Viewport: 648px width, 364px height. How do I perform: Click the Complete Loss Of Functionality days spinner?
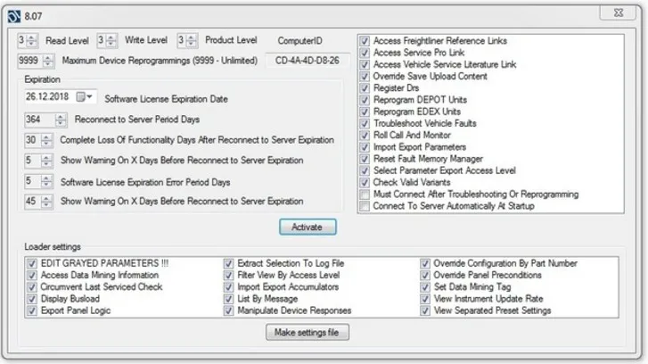pyautogui.click(x=46, y=140)
